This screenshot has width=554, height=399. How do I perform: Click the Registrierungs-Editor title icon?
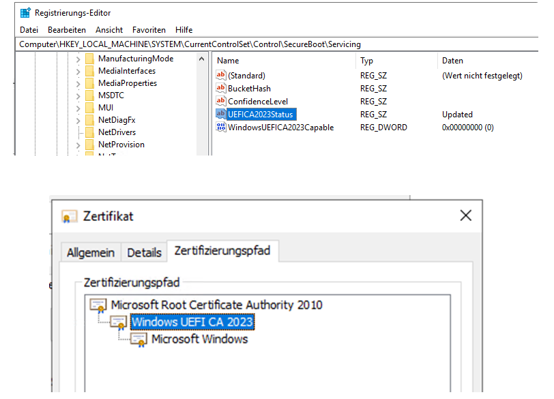pos(25,13)
